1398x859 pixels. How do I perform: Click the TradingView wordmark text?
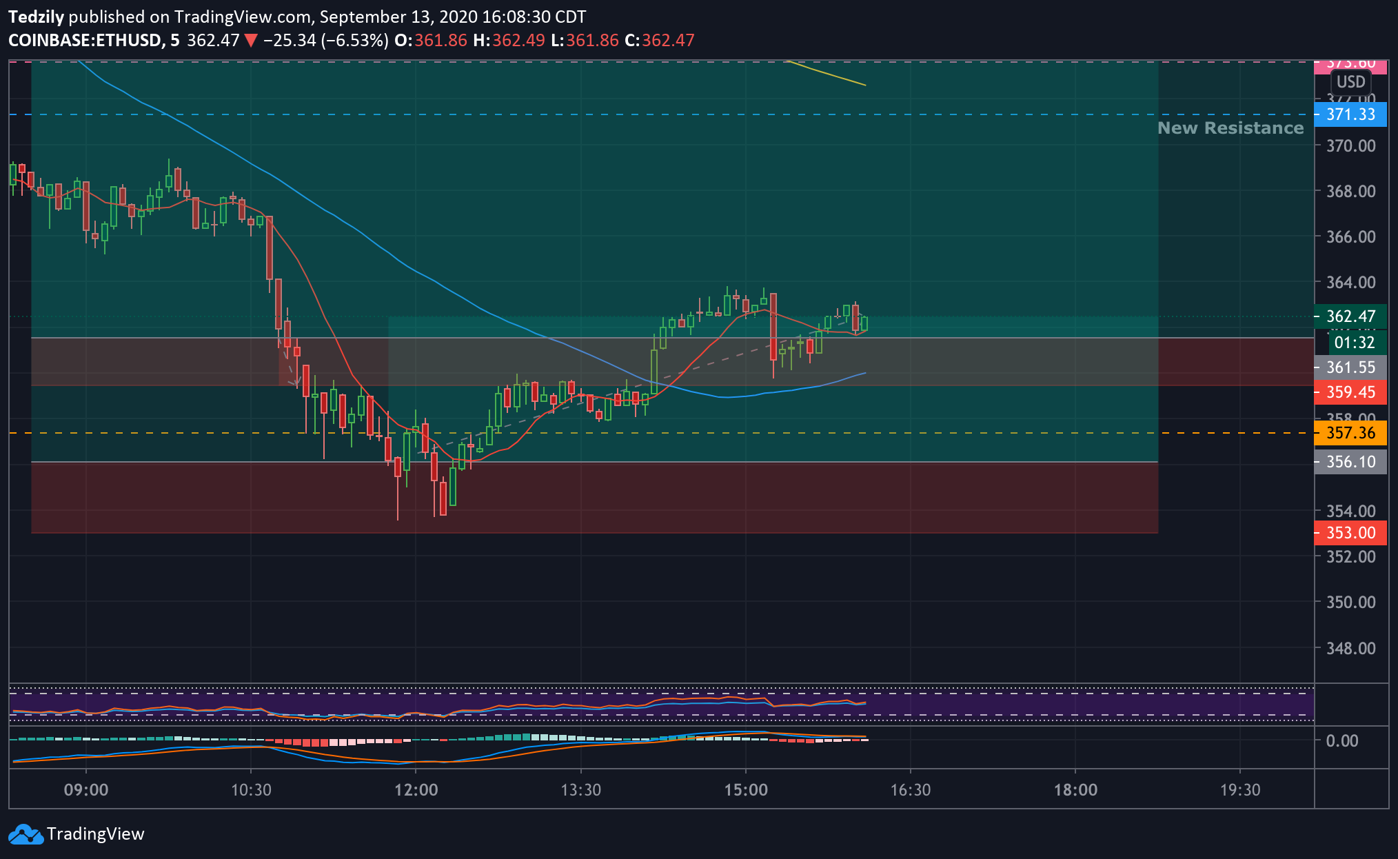(x=95, y=834)
